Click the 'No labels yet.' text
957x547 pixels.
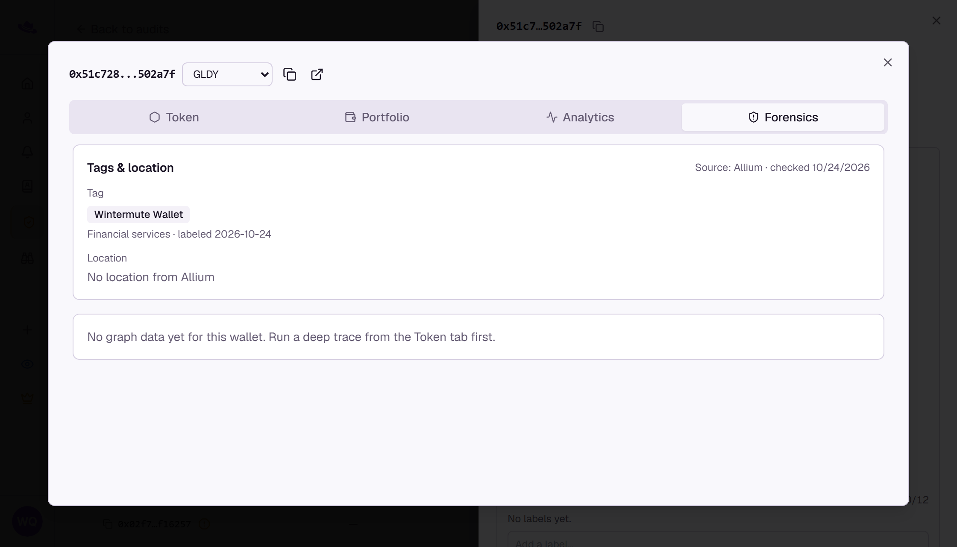pyautogui.click(x=539, y=519)
